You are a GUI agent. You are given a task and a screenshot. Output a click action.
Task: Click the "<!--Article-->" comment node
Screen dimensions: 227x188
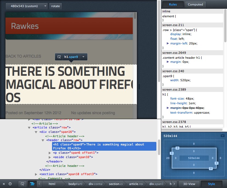(x=45, y=124)
